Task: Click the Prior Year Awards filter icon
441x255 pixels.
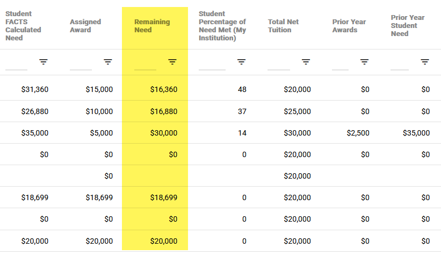Action: coord(364,62)
